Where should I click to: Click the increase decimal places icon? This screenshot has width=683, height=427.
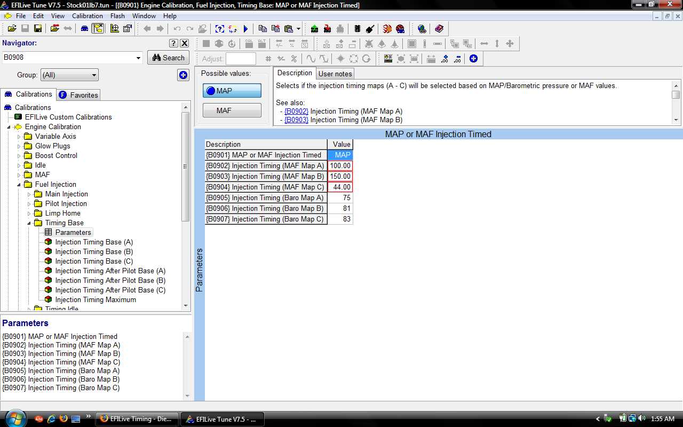(444, 59)
